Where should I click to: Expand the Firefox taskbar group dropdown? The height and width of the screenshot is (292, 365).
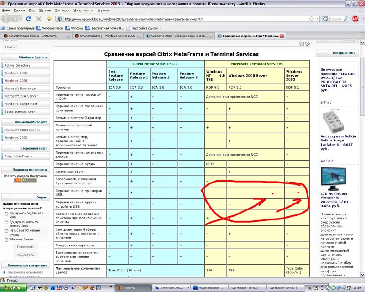[x=150, y=288]
